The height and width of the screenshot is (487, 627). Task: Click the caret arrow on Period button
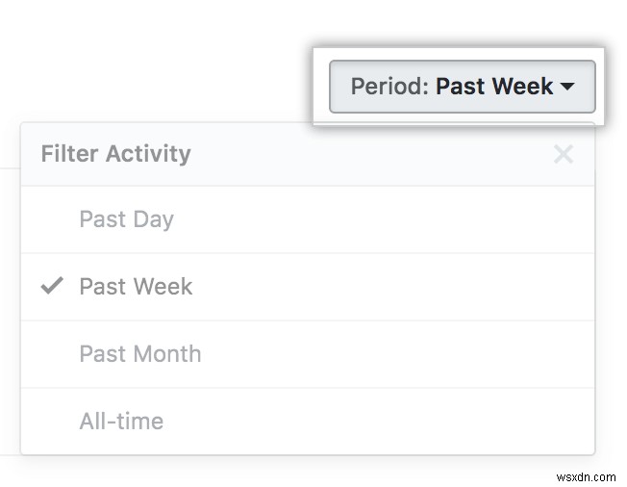click(x=567, y=87)
